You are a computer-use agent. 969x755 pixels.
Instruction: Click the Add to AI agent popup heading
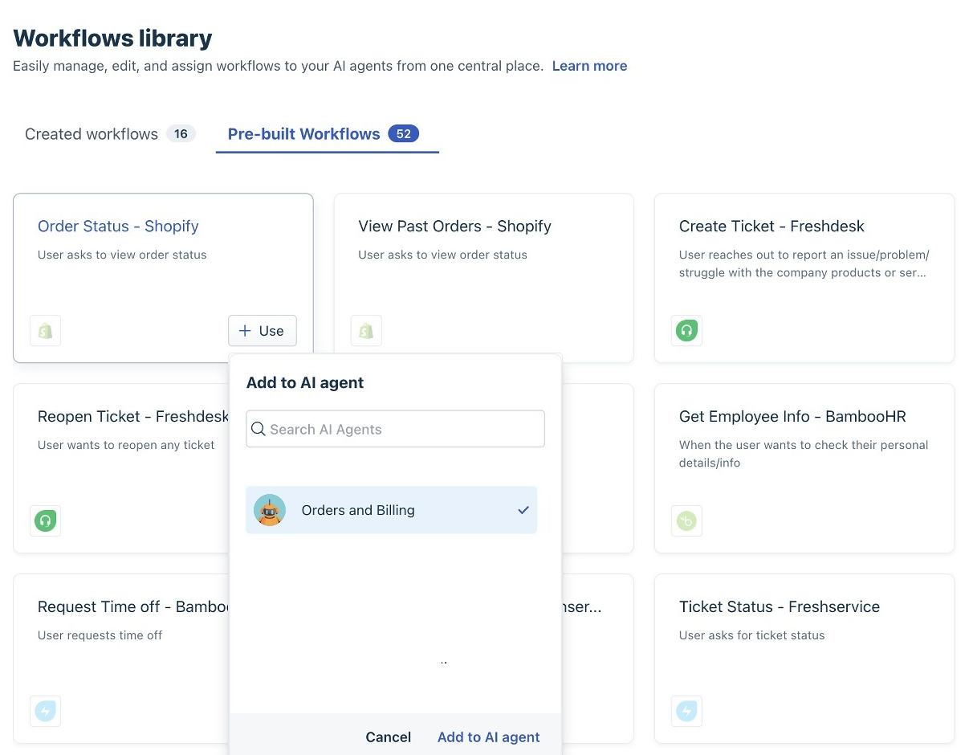coord(305,383)
